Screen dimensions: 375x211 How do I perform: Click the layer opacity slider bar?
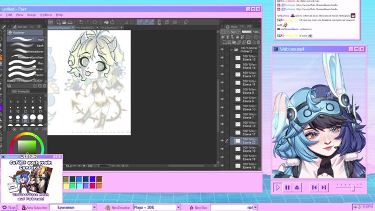pos(246,32)
